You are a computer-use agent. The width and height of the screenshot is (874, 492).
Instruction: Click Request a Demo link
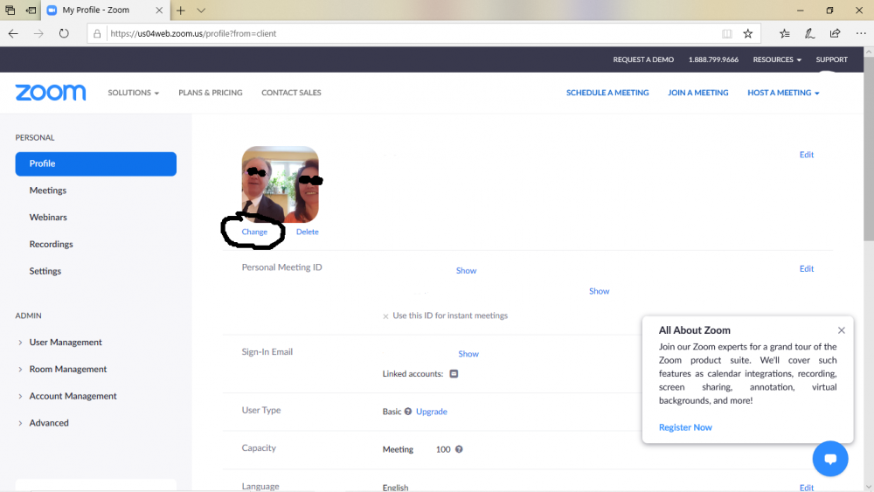pyautogui.click(x=643, y=59)
